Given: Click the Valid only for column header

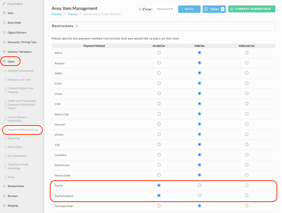Looking at the screenshot, I should 247,46.
